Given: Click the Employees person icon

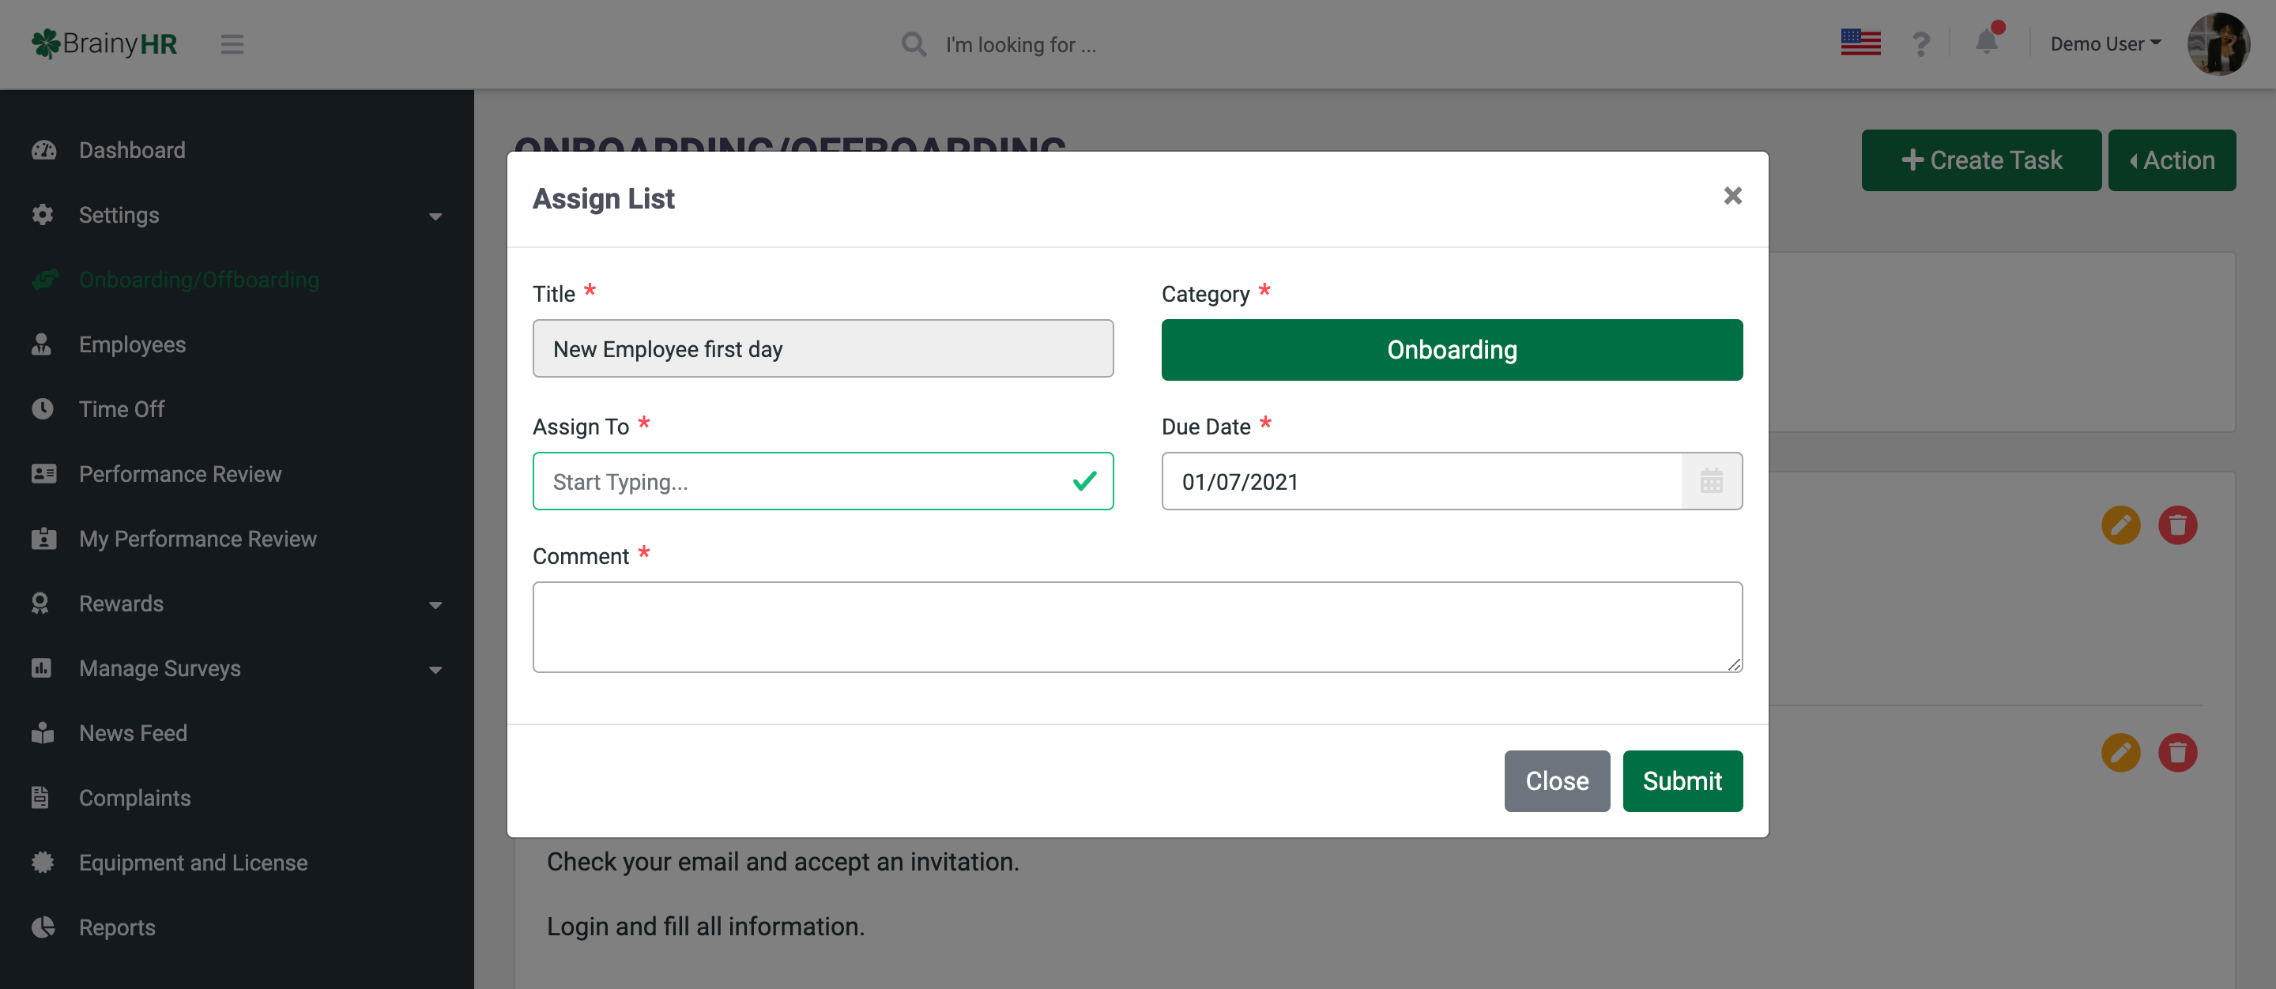Looking at the screenshot, I should click(42, 344).
